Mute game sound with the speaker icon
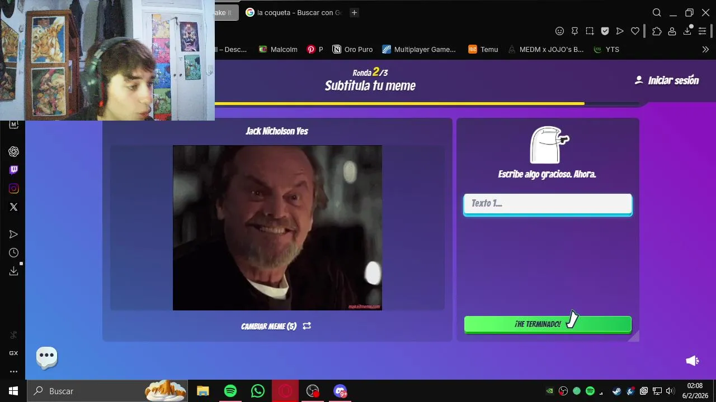Screen dimensions: 716x402 pos(693,361)
